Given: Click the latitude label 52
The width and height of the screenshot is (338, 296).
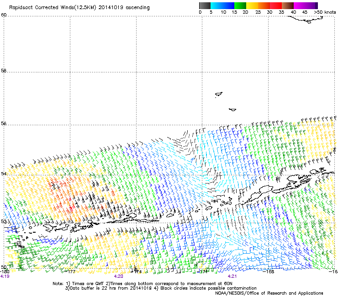Looking at the screenshot, I should point(4,221).
